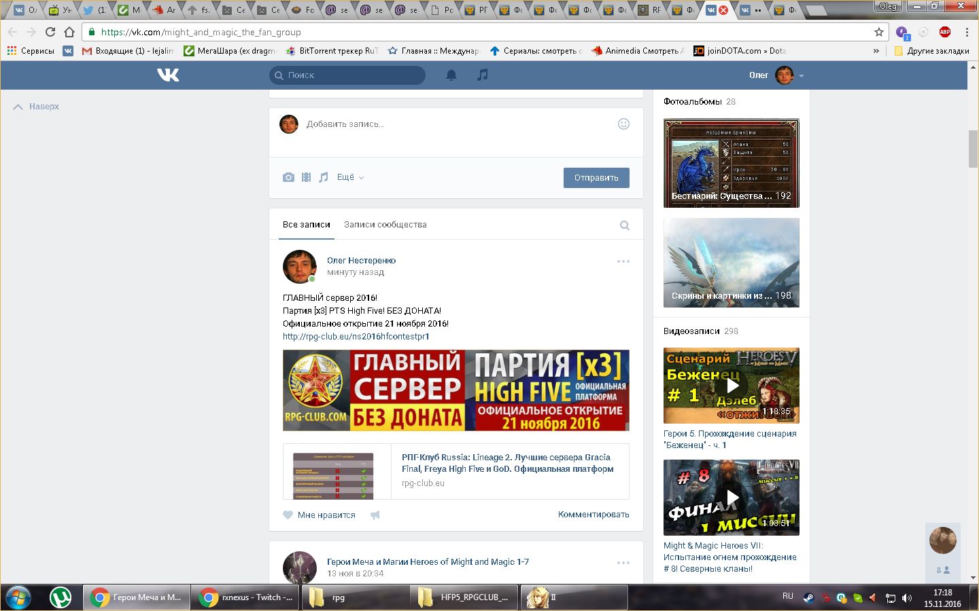The image size is (979, 611).
Task: Switch to Записи сообщества tab
Action: [385, 225]
